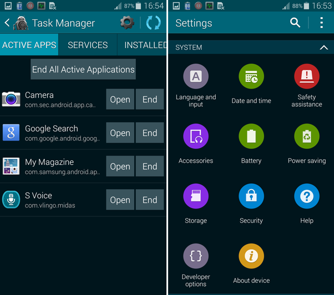Select the com.sec.android.app.ca.. package text
This screenshot has height=295, width=334.
pos(60,105)
